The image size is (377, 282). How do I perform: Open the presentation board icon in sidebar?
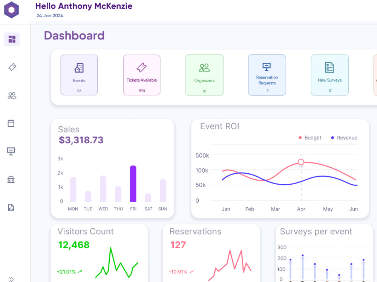11,151
